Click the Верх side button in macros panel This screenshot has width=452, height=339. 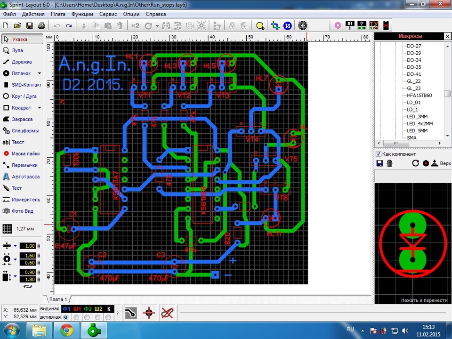click(x=441, y=163)
